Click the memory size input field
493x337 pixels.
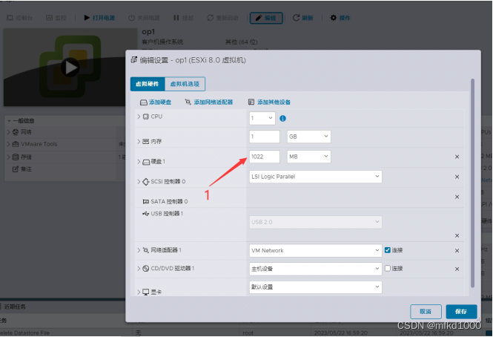point(265,137)
